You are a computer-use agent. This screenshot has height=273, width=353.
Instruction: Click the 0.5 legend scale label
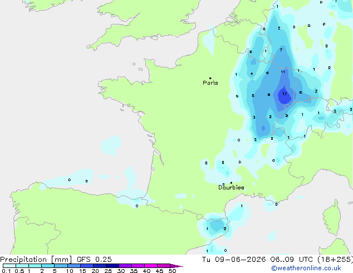[x=19, y=271]
